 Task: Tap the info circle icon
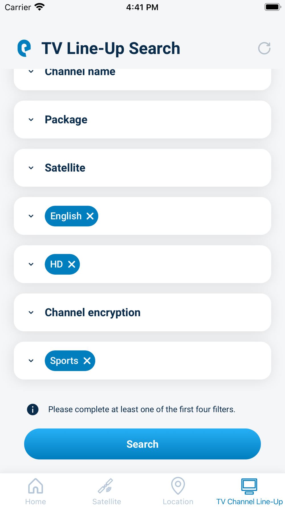tap(33, 409)
